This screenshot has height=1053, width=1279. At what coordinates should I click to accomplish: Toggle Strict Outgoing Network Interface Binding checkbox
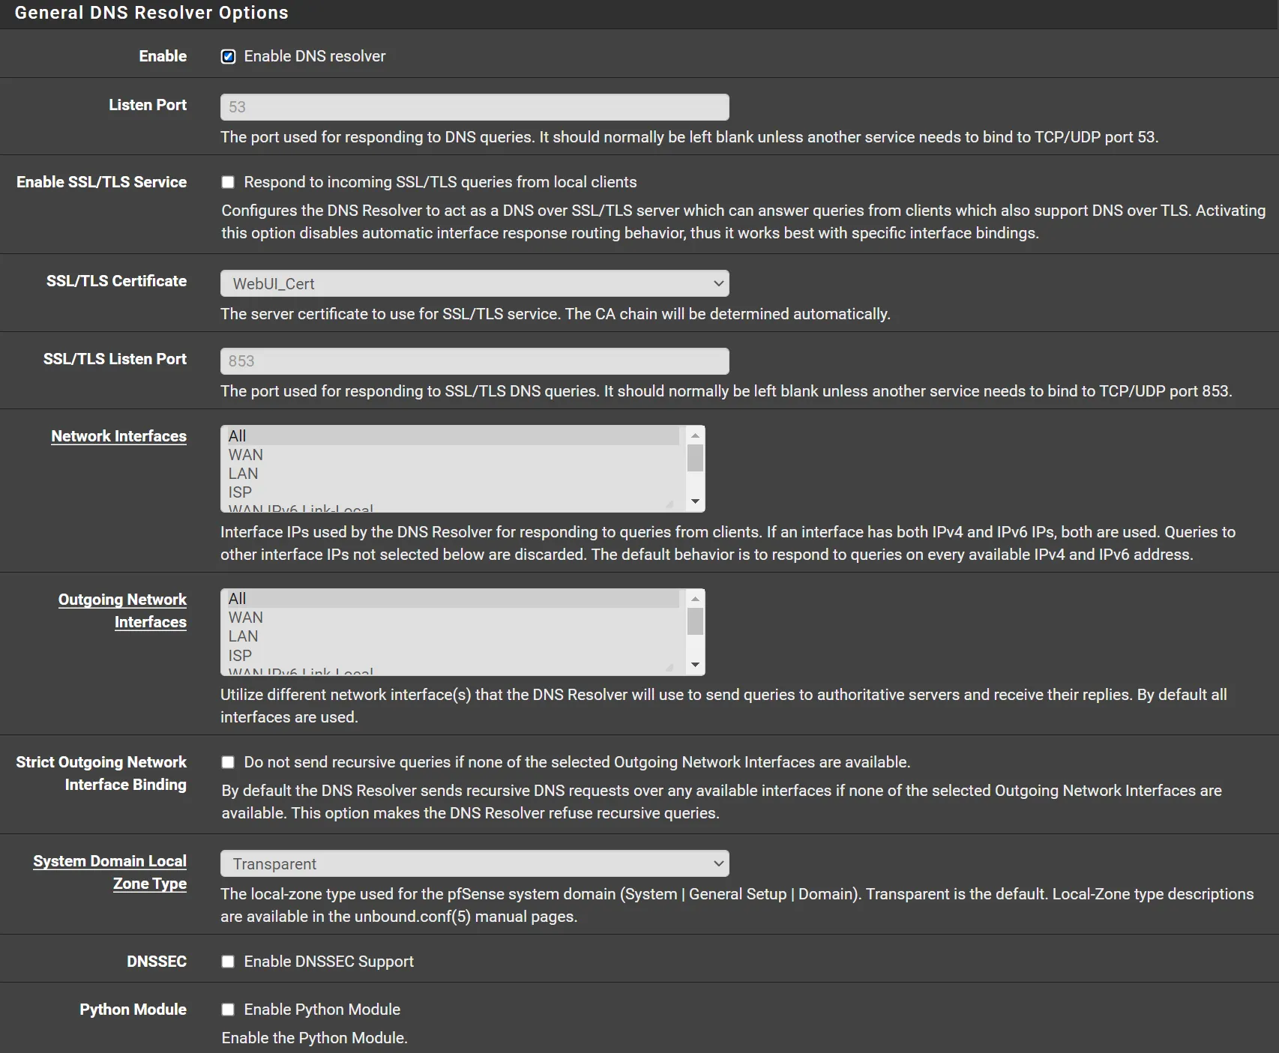228,762
